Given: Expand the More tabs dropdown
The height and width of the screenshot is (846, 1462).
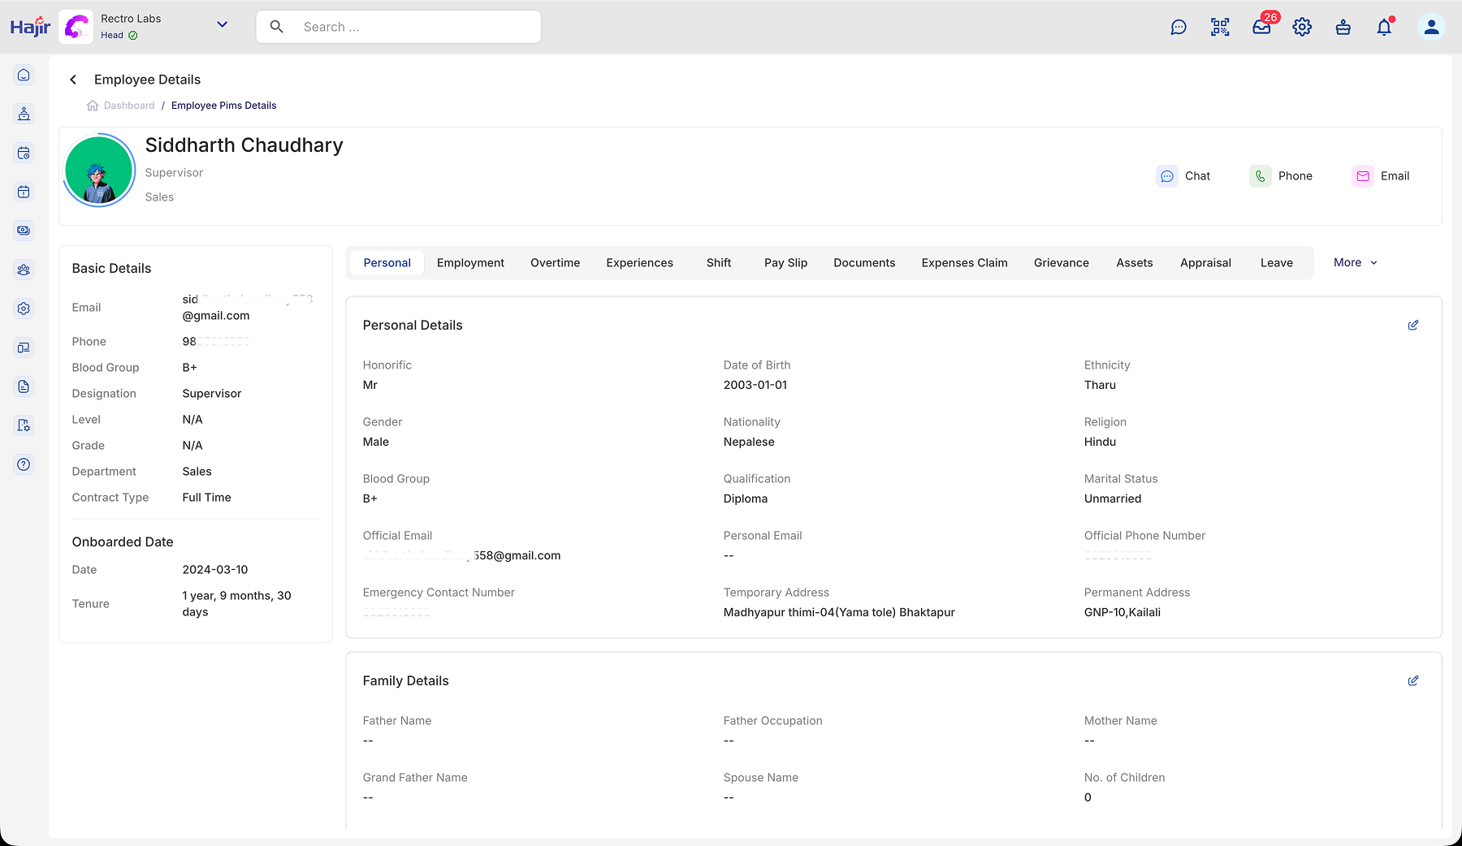Looking at the screenshot, I should coord(1355,262).
